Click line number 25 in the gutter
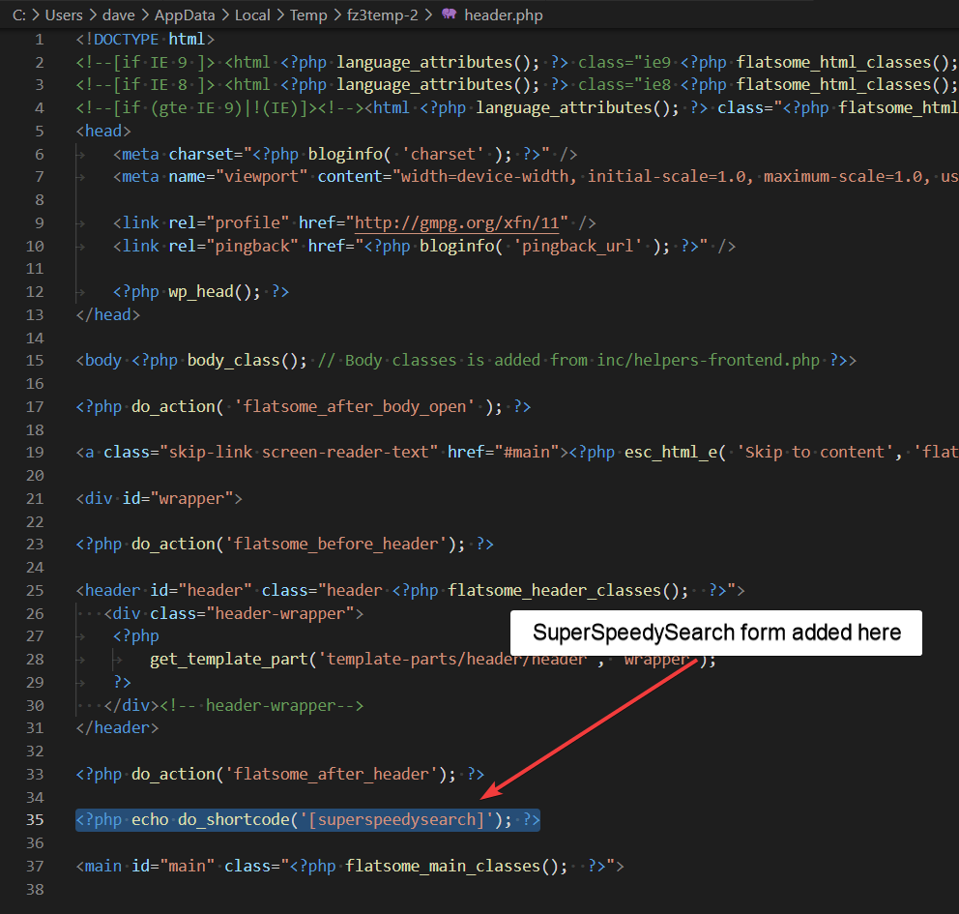 (35, 590)
